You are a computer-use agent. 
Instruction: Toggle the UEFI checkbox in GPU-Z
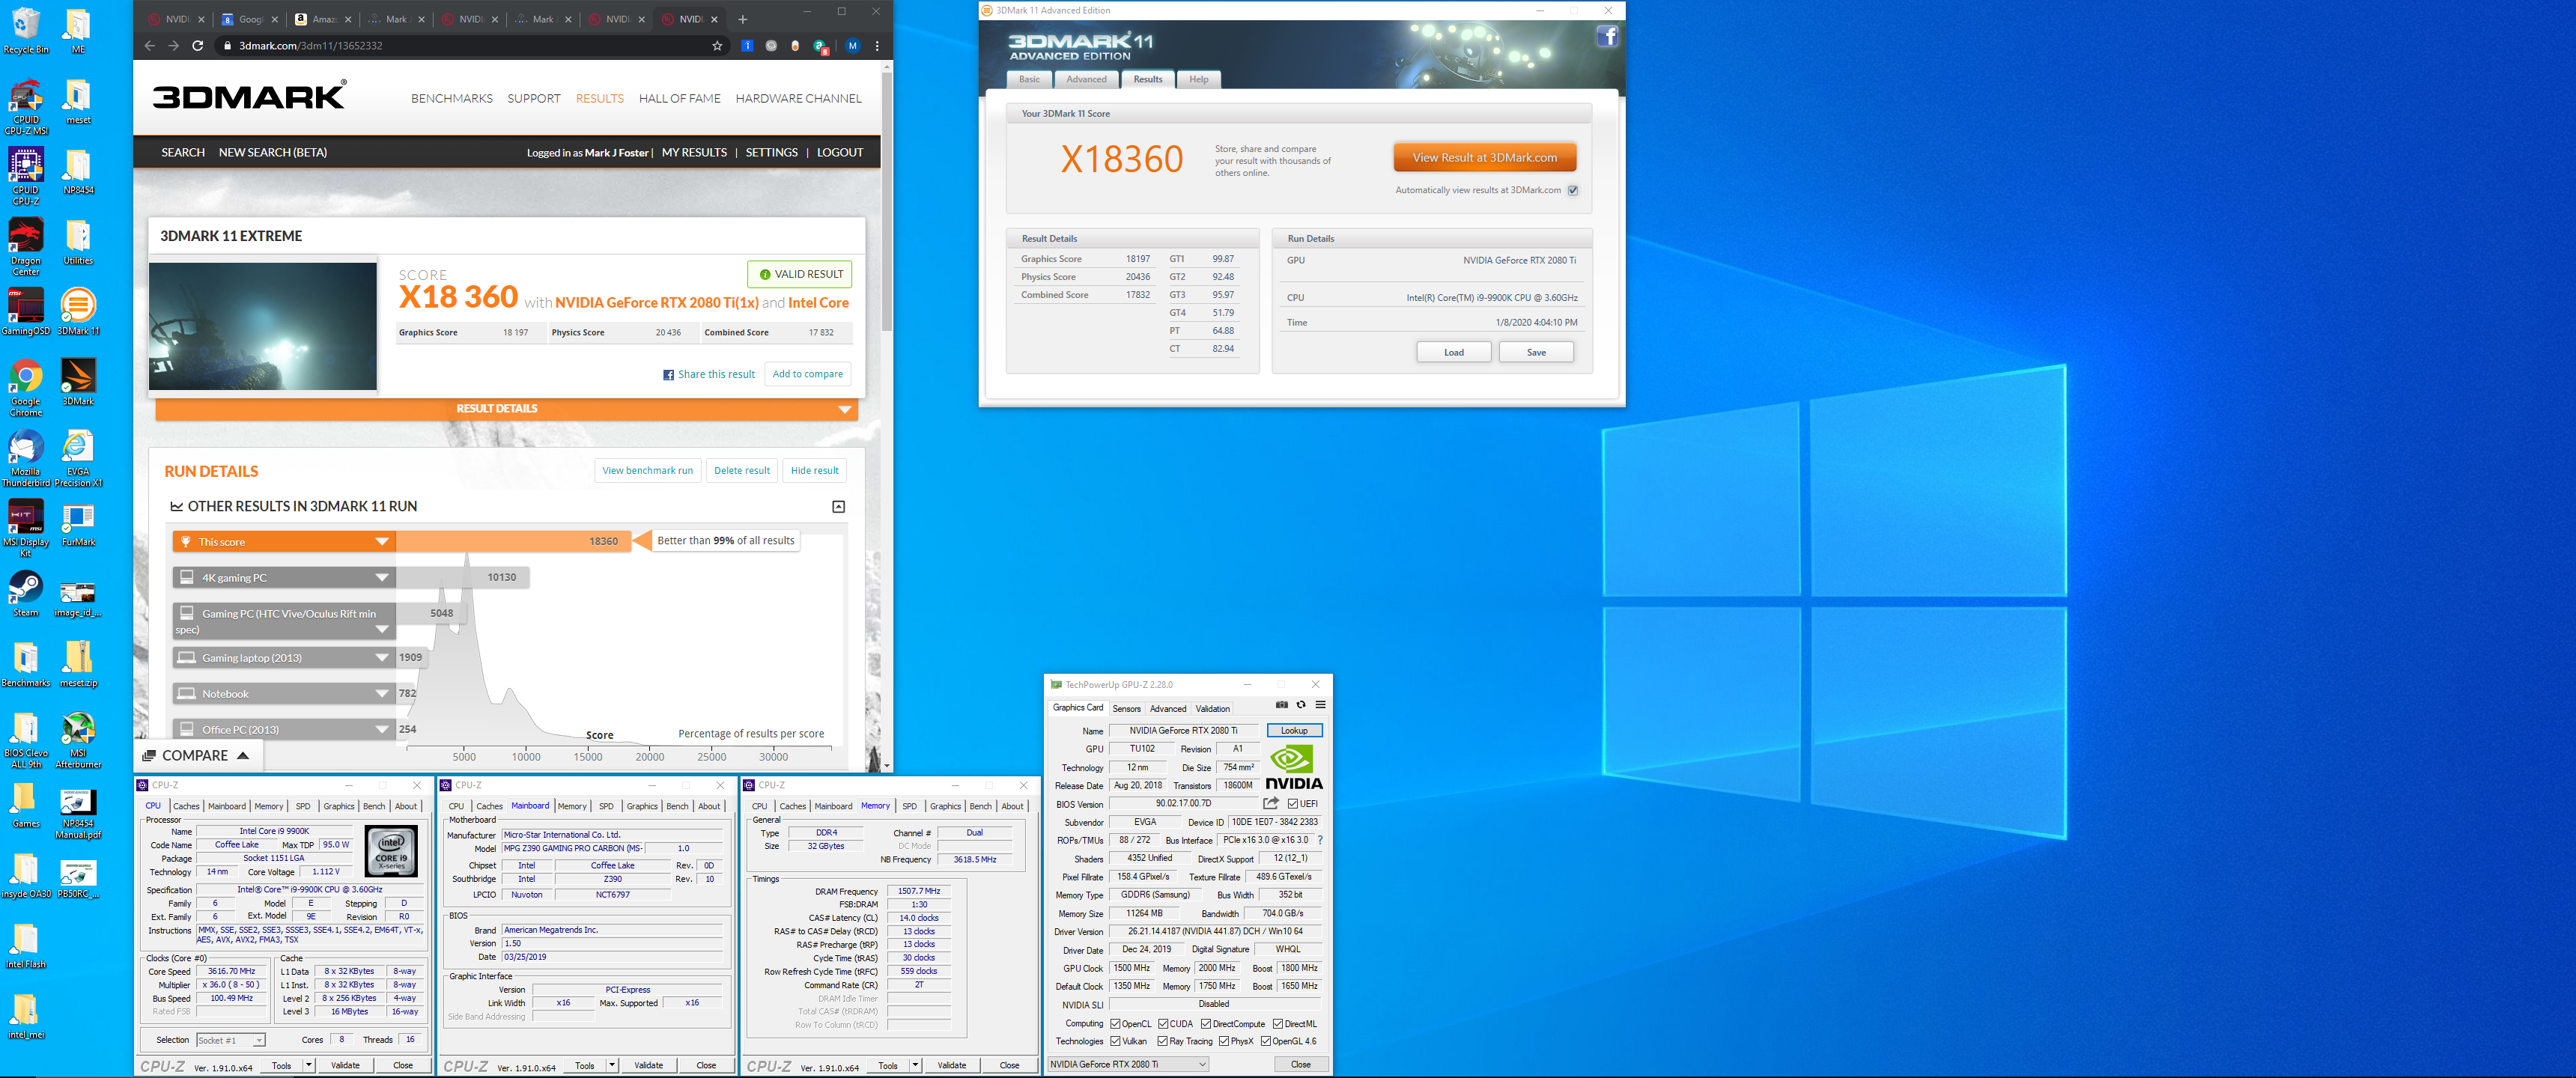(1293, 804)
